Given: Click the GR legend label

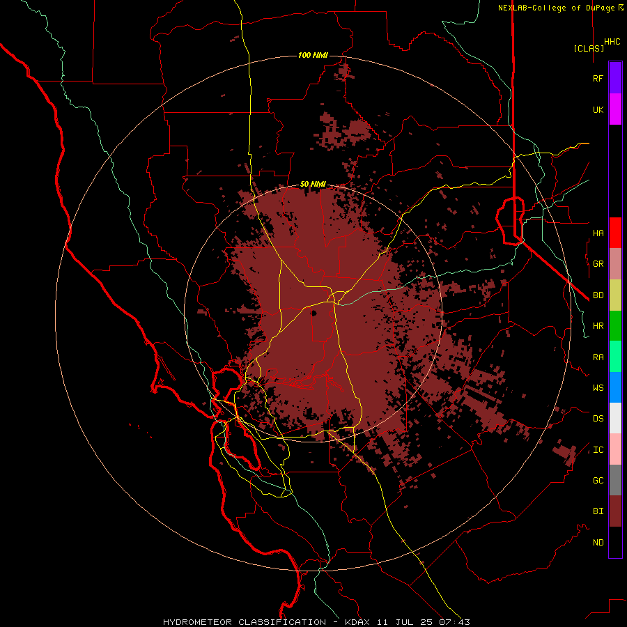Looking at the screenshot, I should [x=598, y=264].
